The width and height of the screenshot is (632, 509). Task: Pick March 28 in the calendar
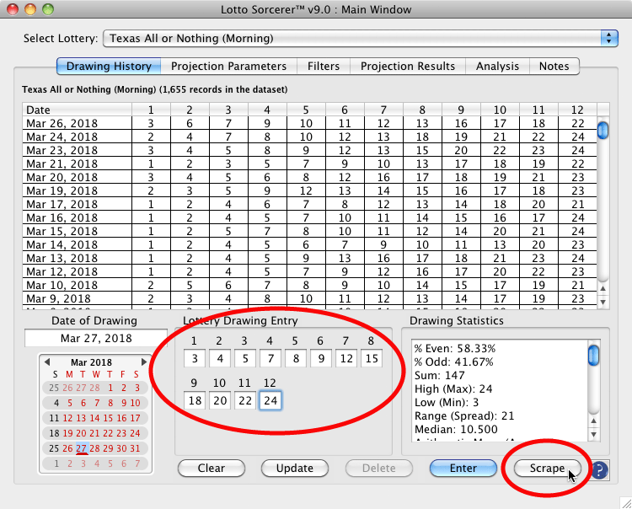[94, 448]
